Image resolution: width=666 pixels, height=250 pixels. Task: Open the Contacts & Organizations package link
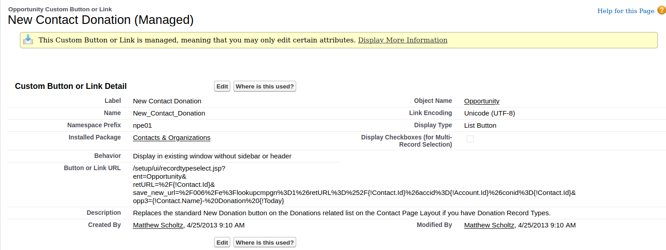pyautogui.click(x=172, y=138)
